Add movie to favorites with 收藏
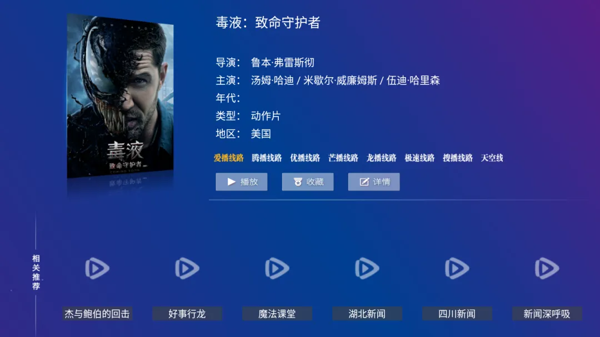The height and width of the screenshot is (337, 600). pos(308,182)
